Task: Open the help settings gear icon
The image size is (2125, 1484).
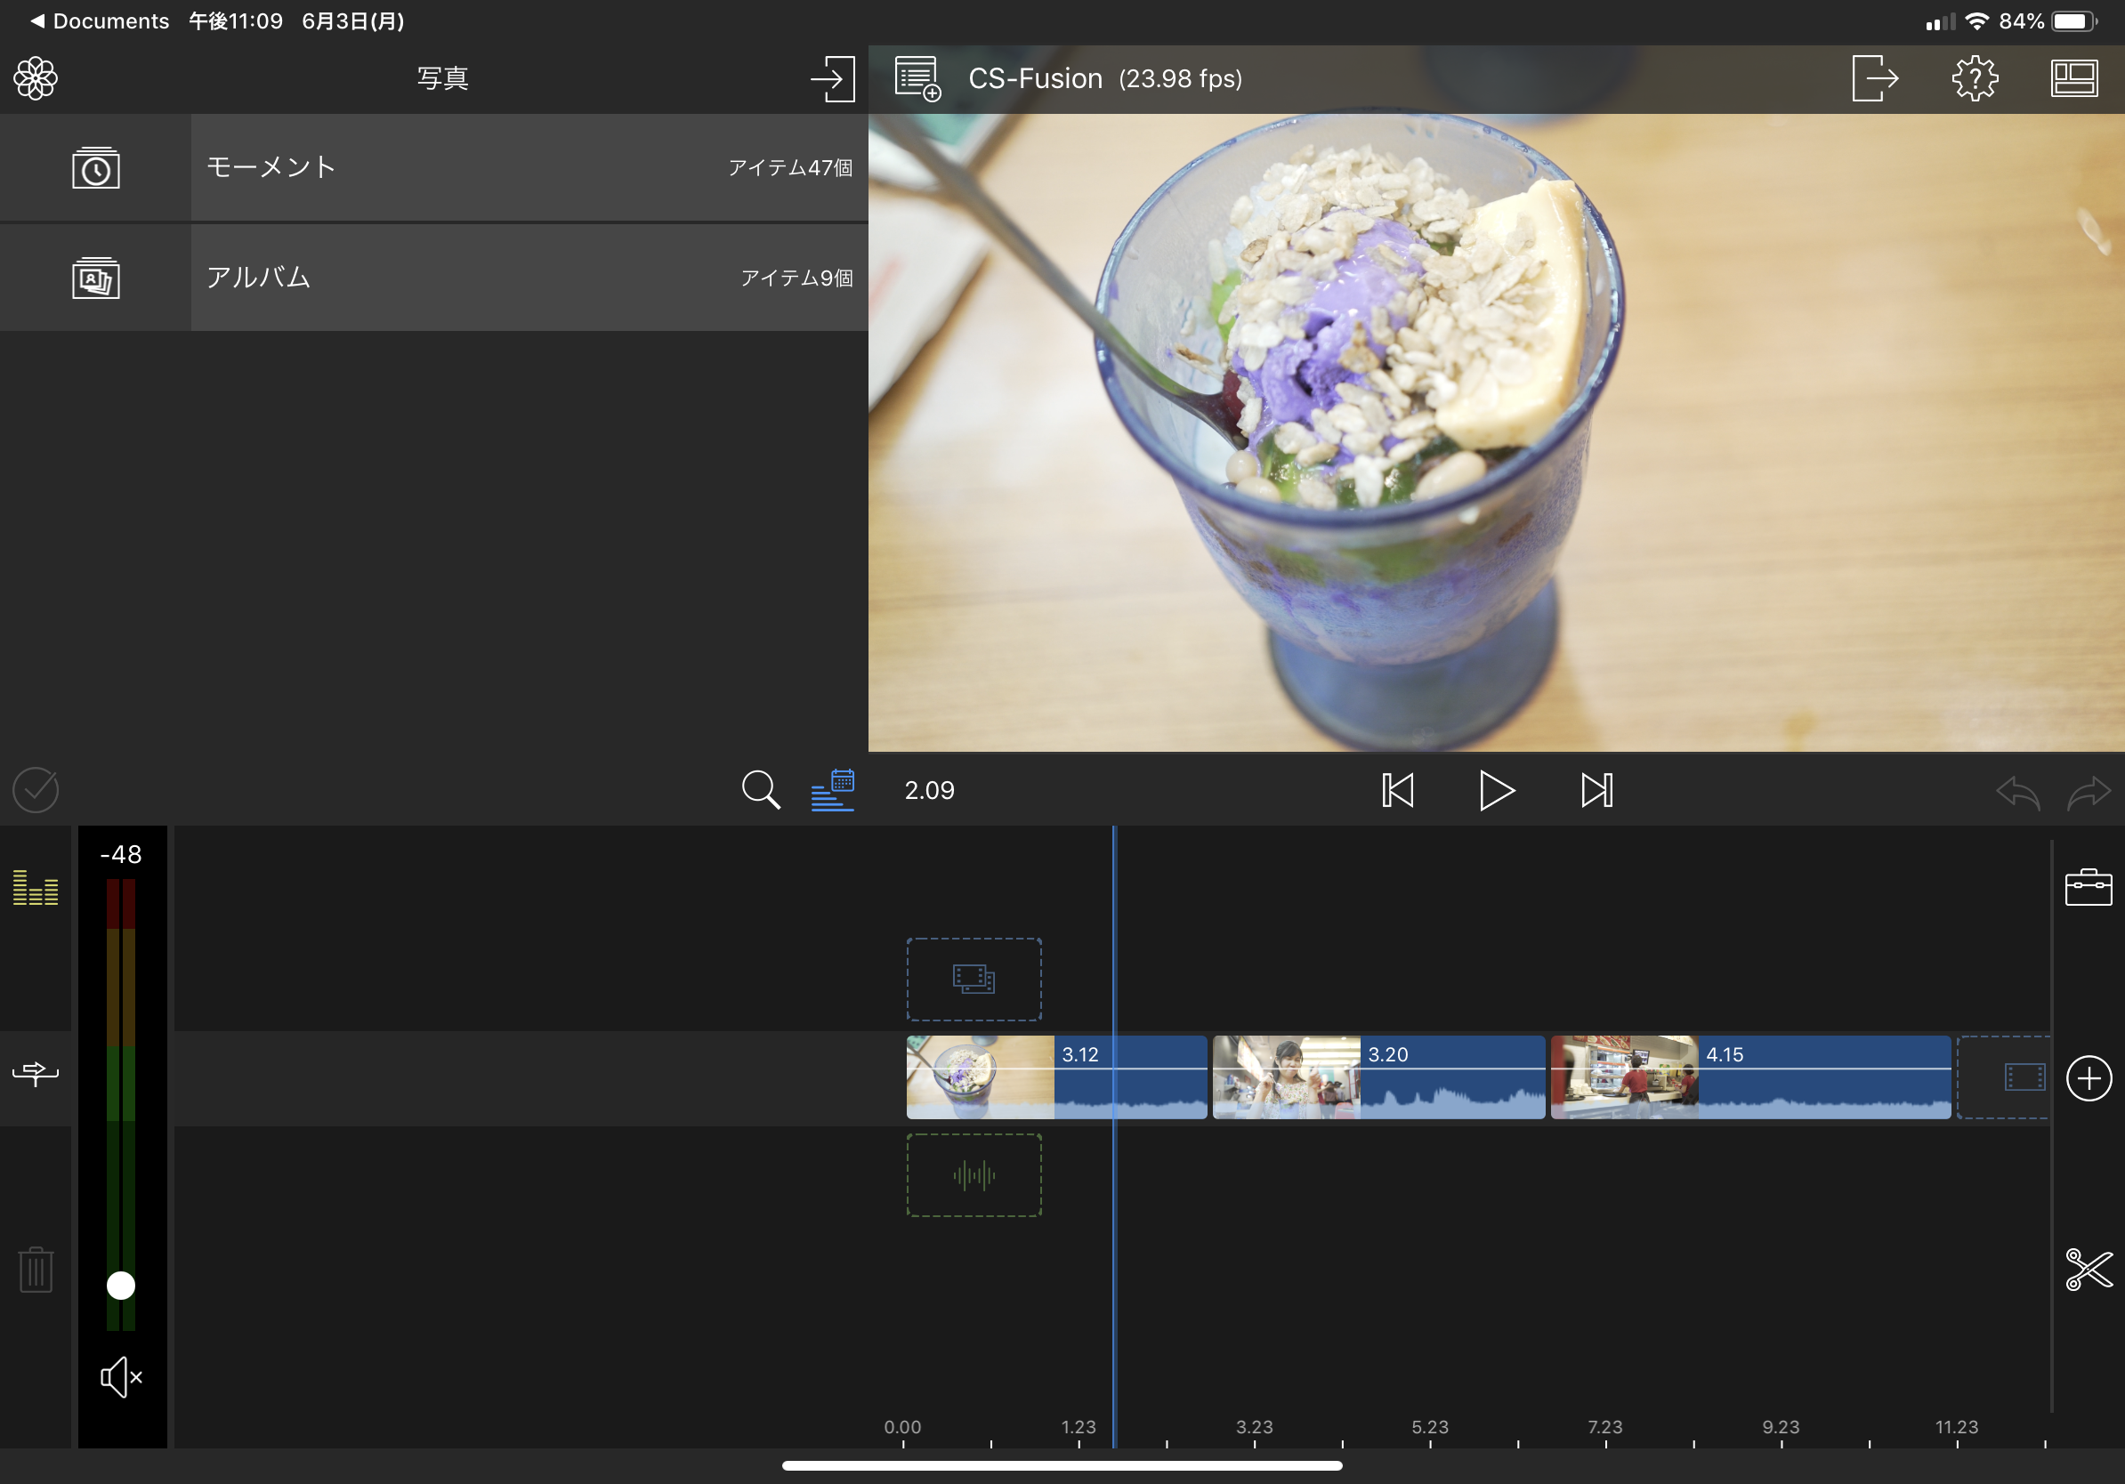Action: tap(1974, 78)
